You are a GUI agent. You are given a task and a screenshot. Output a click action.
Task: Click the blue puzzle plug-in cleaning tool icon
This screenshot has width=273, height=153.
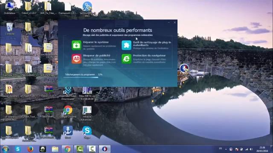pos(126,45)
